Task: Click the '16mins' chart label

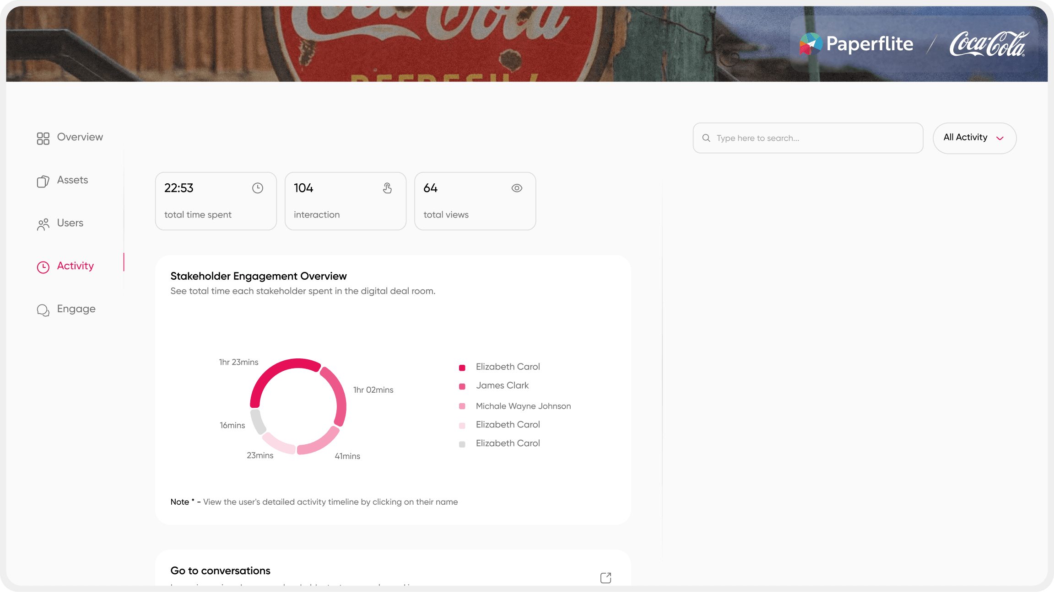Action: 232,425
